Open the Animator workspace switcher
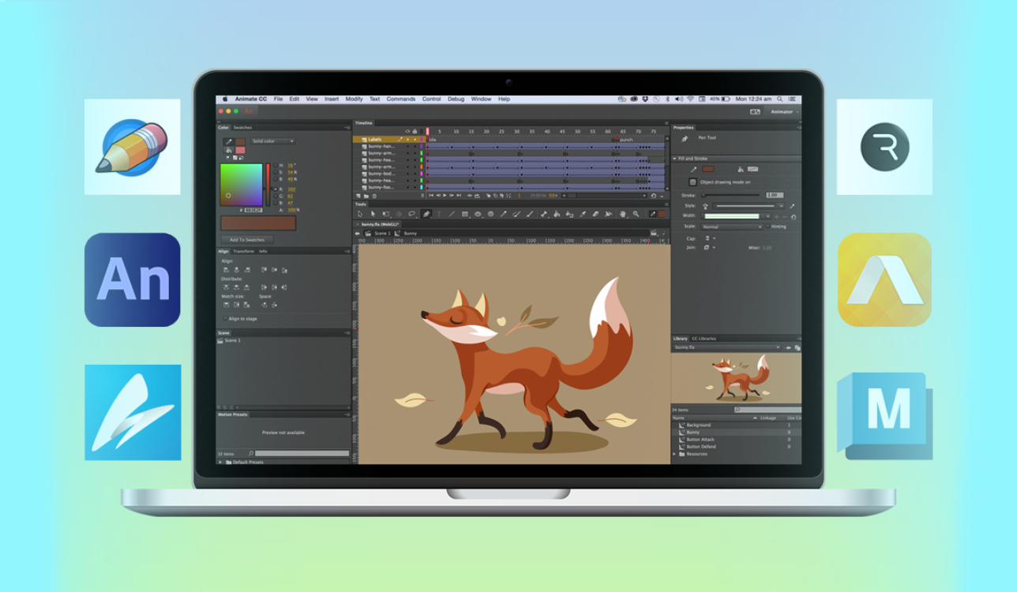 [784, 112]
